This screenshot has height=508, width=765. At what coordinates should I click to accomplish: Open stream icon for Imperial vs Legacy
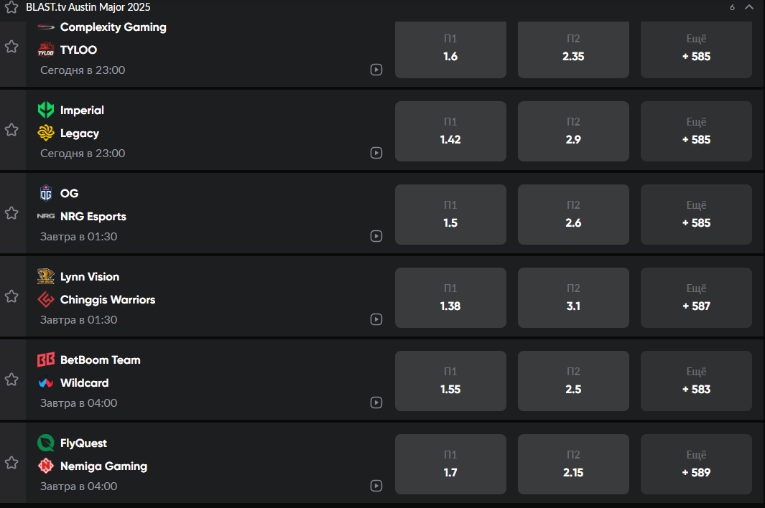[376, 153]
